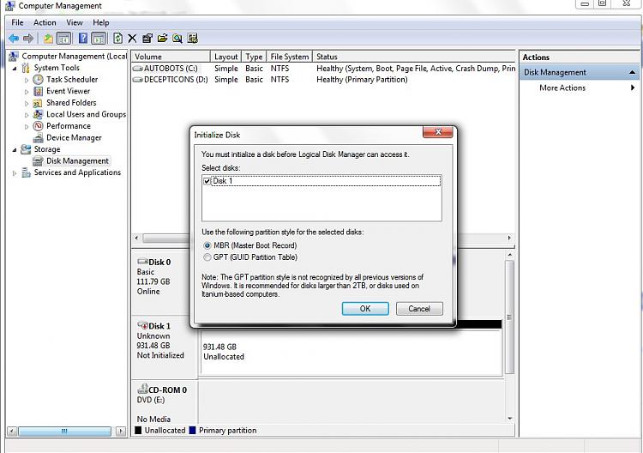Expand the Services and Applications node

pos(15,173)
